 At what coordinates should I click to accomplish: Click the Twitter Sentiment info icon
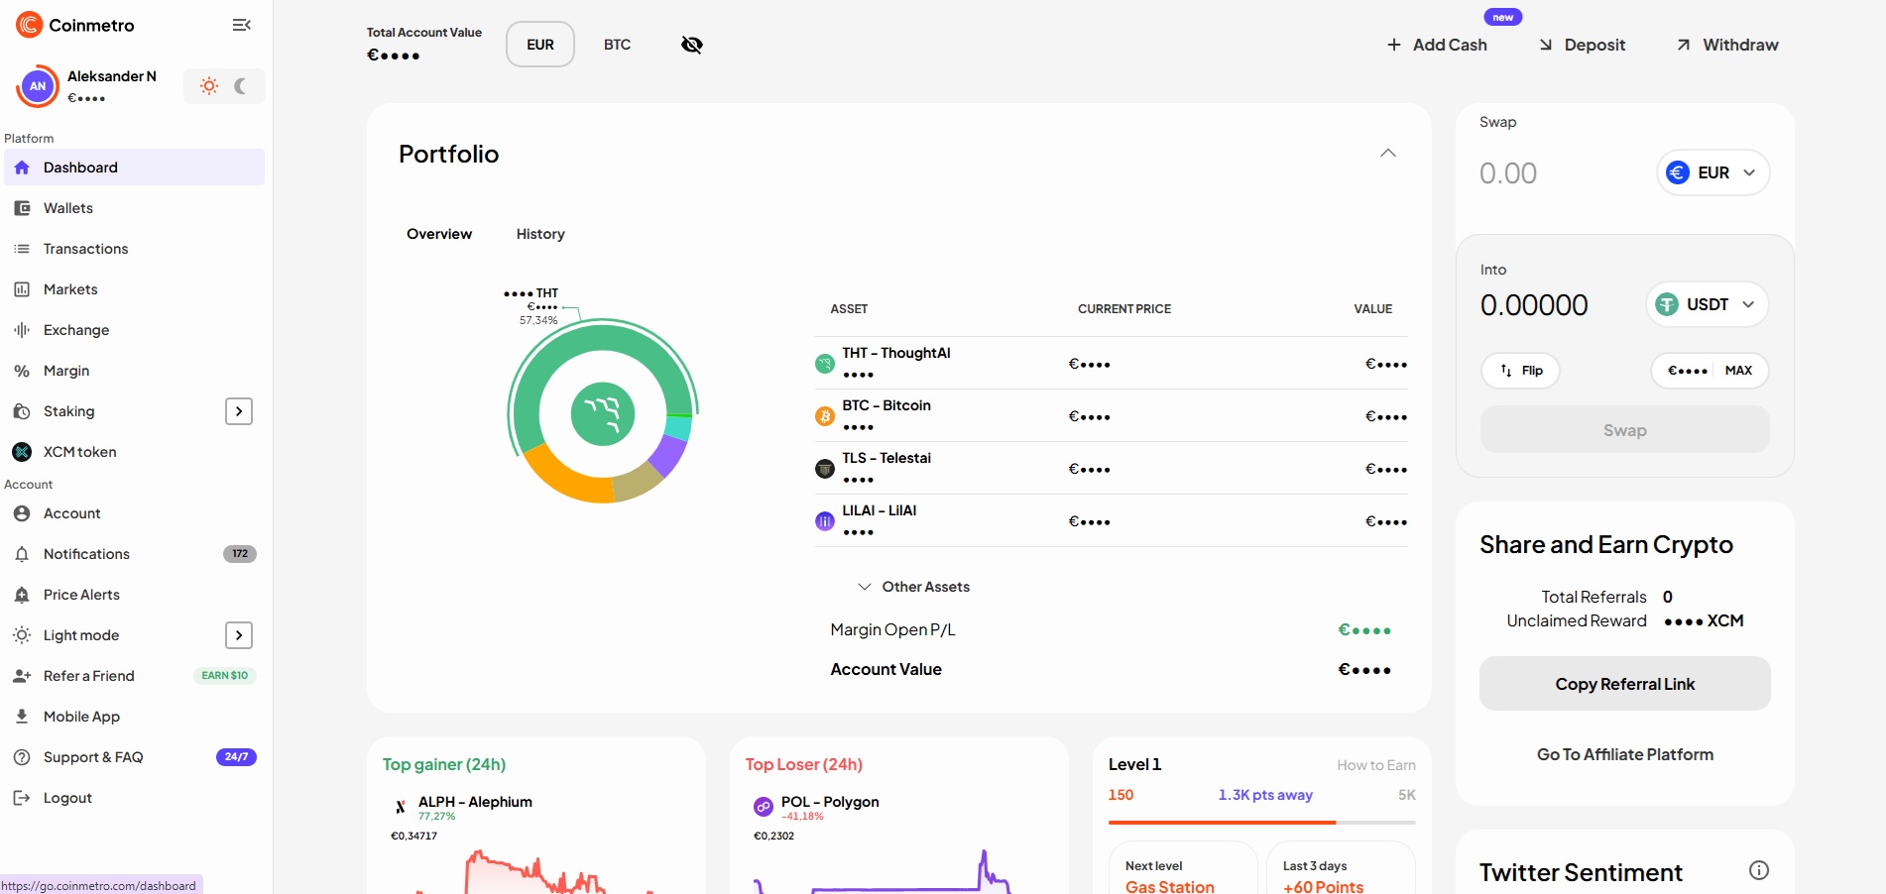pyautogui.click(x=1759, y=870)
